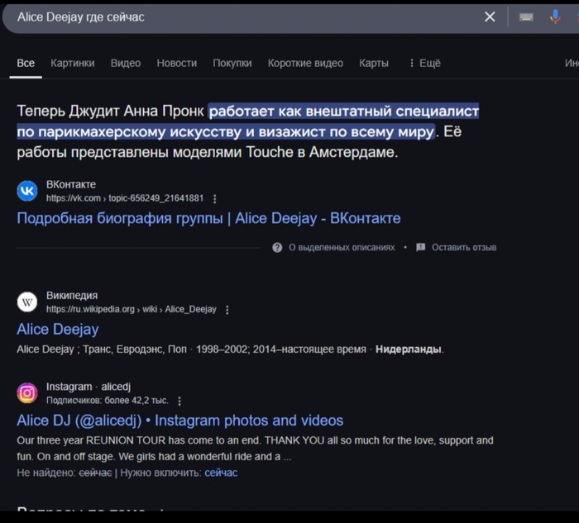
Task: Expand the Ещё more filters menu
Action: click(424, 63)
